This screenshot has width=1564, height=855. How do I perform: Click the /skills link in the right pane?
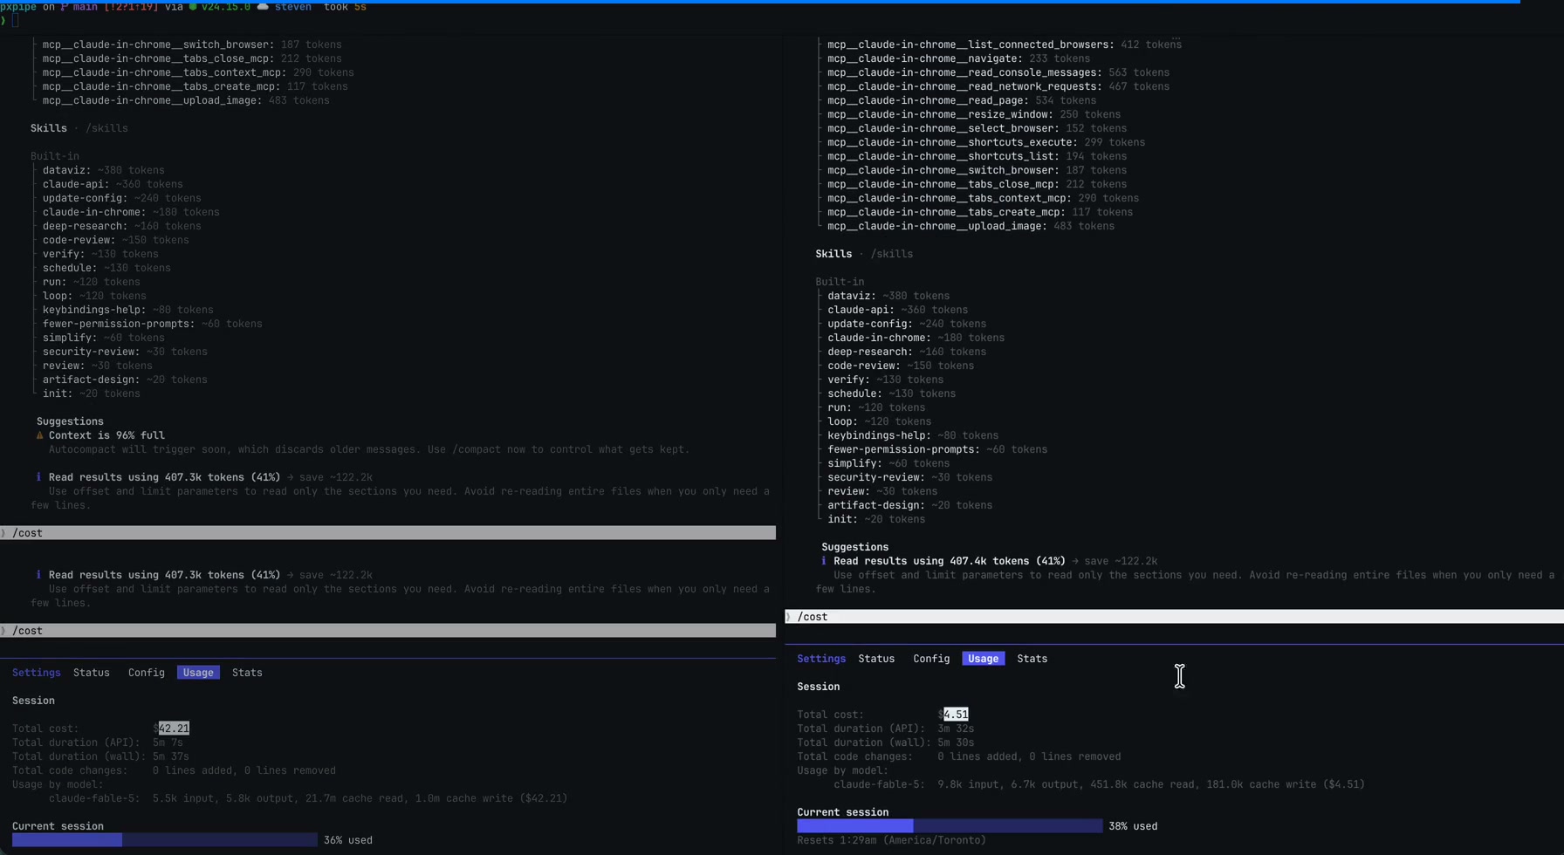892,254
